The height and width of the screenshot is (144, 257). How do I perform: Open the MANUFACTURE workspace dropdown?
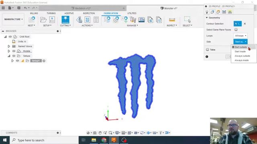tap(13, 19)
